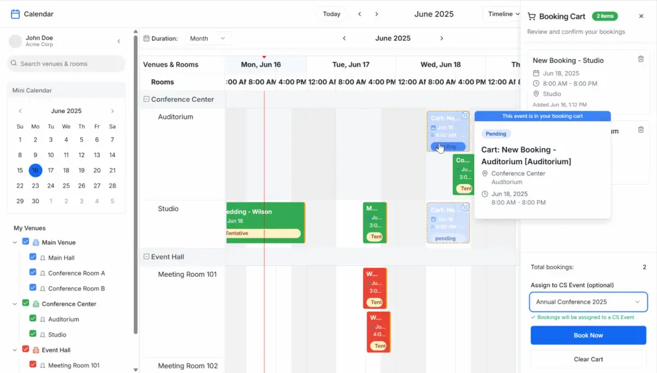Go to previous month in mini calendar
The width and height of the screenshot is (657, 373).
click(x=20, y=111)
